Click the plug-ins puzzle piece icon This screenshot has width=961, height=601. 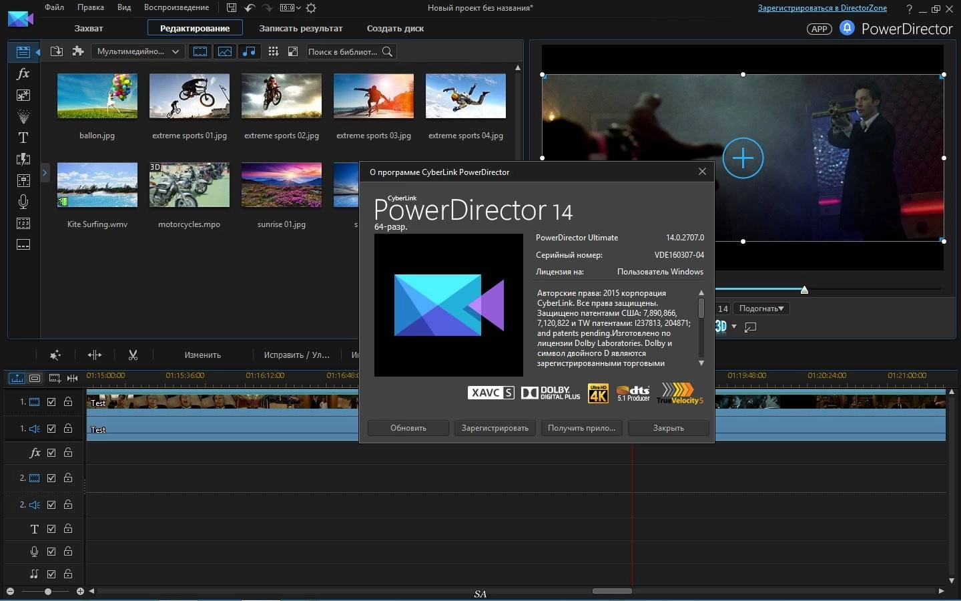point(78,51)
